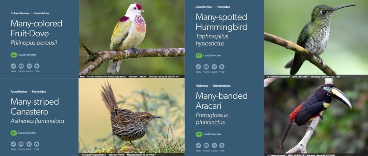The height and width of the screenshot is (156, 368).
Task: Click Year icon for Many-striped Canastero
Action: 36,144
